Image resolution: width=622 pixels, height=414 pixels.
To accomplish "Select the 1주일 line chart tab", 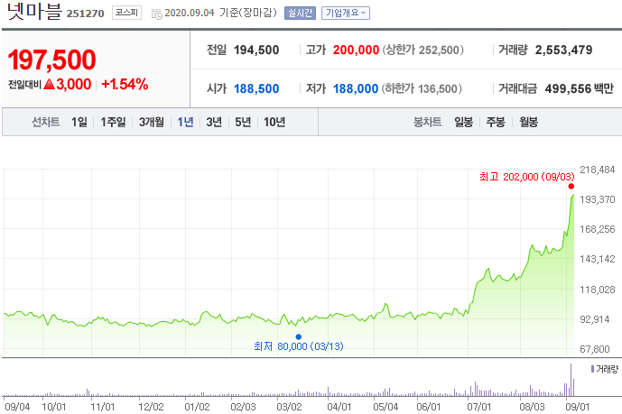I will coord(113,122).
